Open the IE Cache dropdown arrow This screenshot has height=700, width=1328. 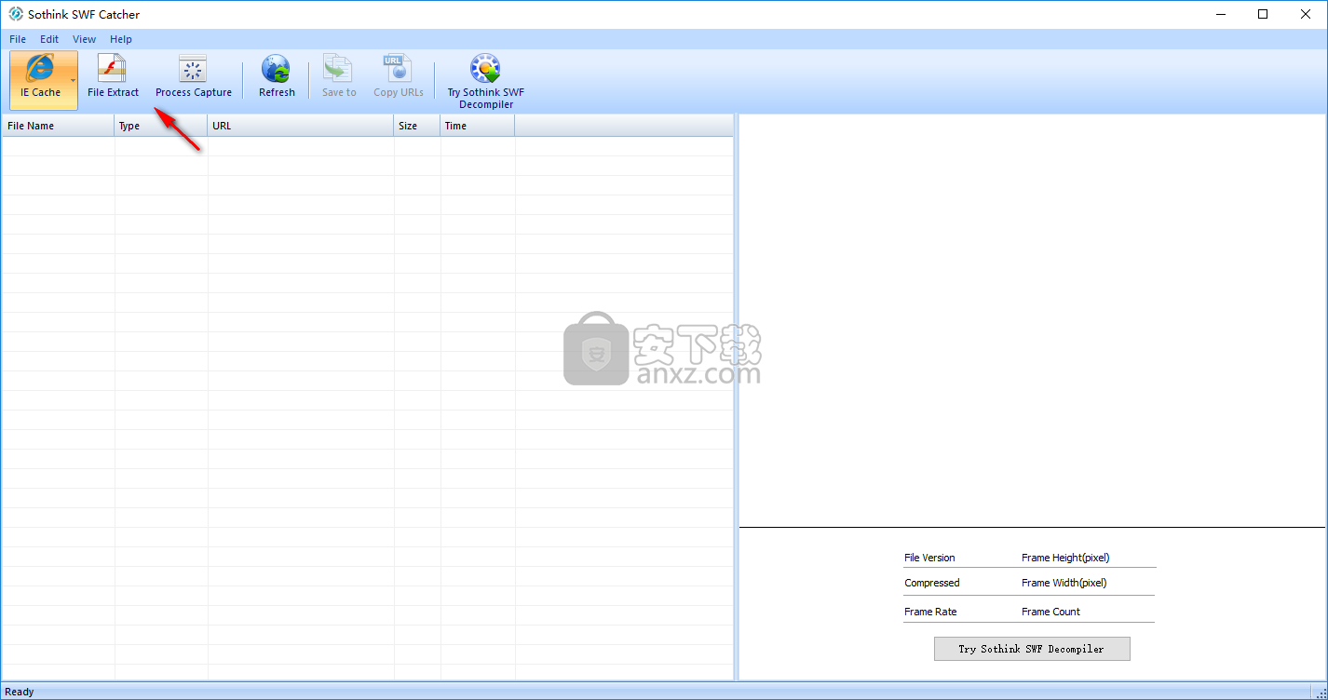pyautogui.click(x=74, y=80)
